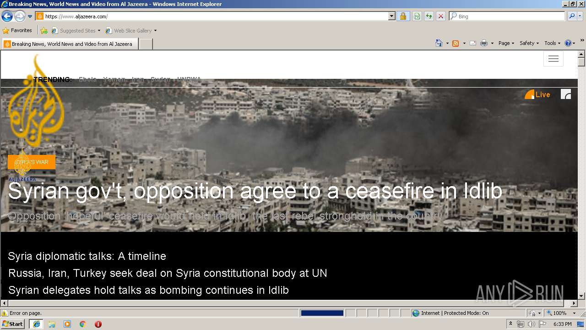
Task: Open the hamburger site menu
Action: pyautogui.click(x=553, y=59)
